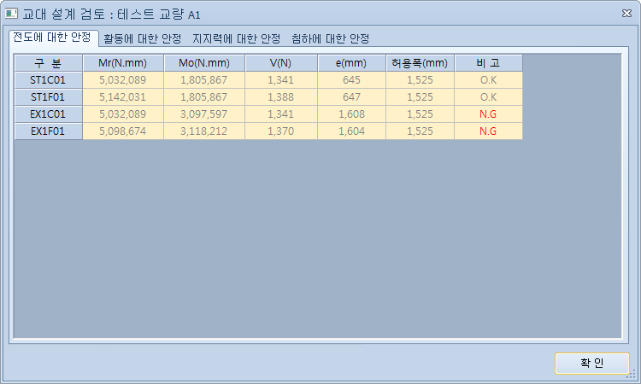Switch to the 활동에 대한 안정 tab
The image size is (641, 384).
(142, 38)
